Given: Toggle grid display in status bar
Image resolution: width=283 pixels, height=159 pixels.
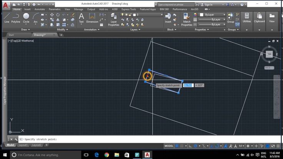Looking at the screenshot, I should 177,146.
